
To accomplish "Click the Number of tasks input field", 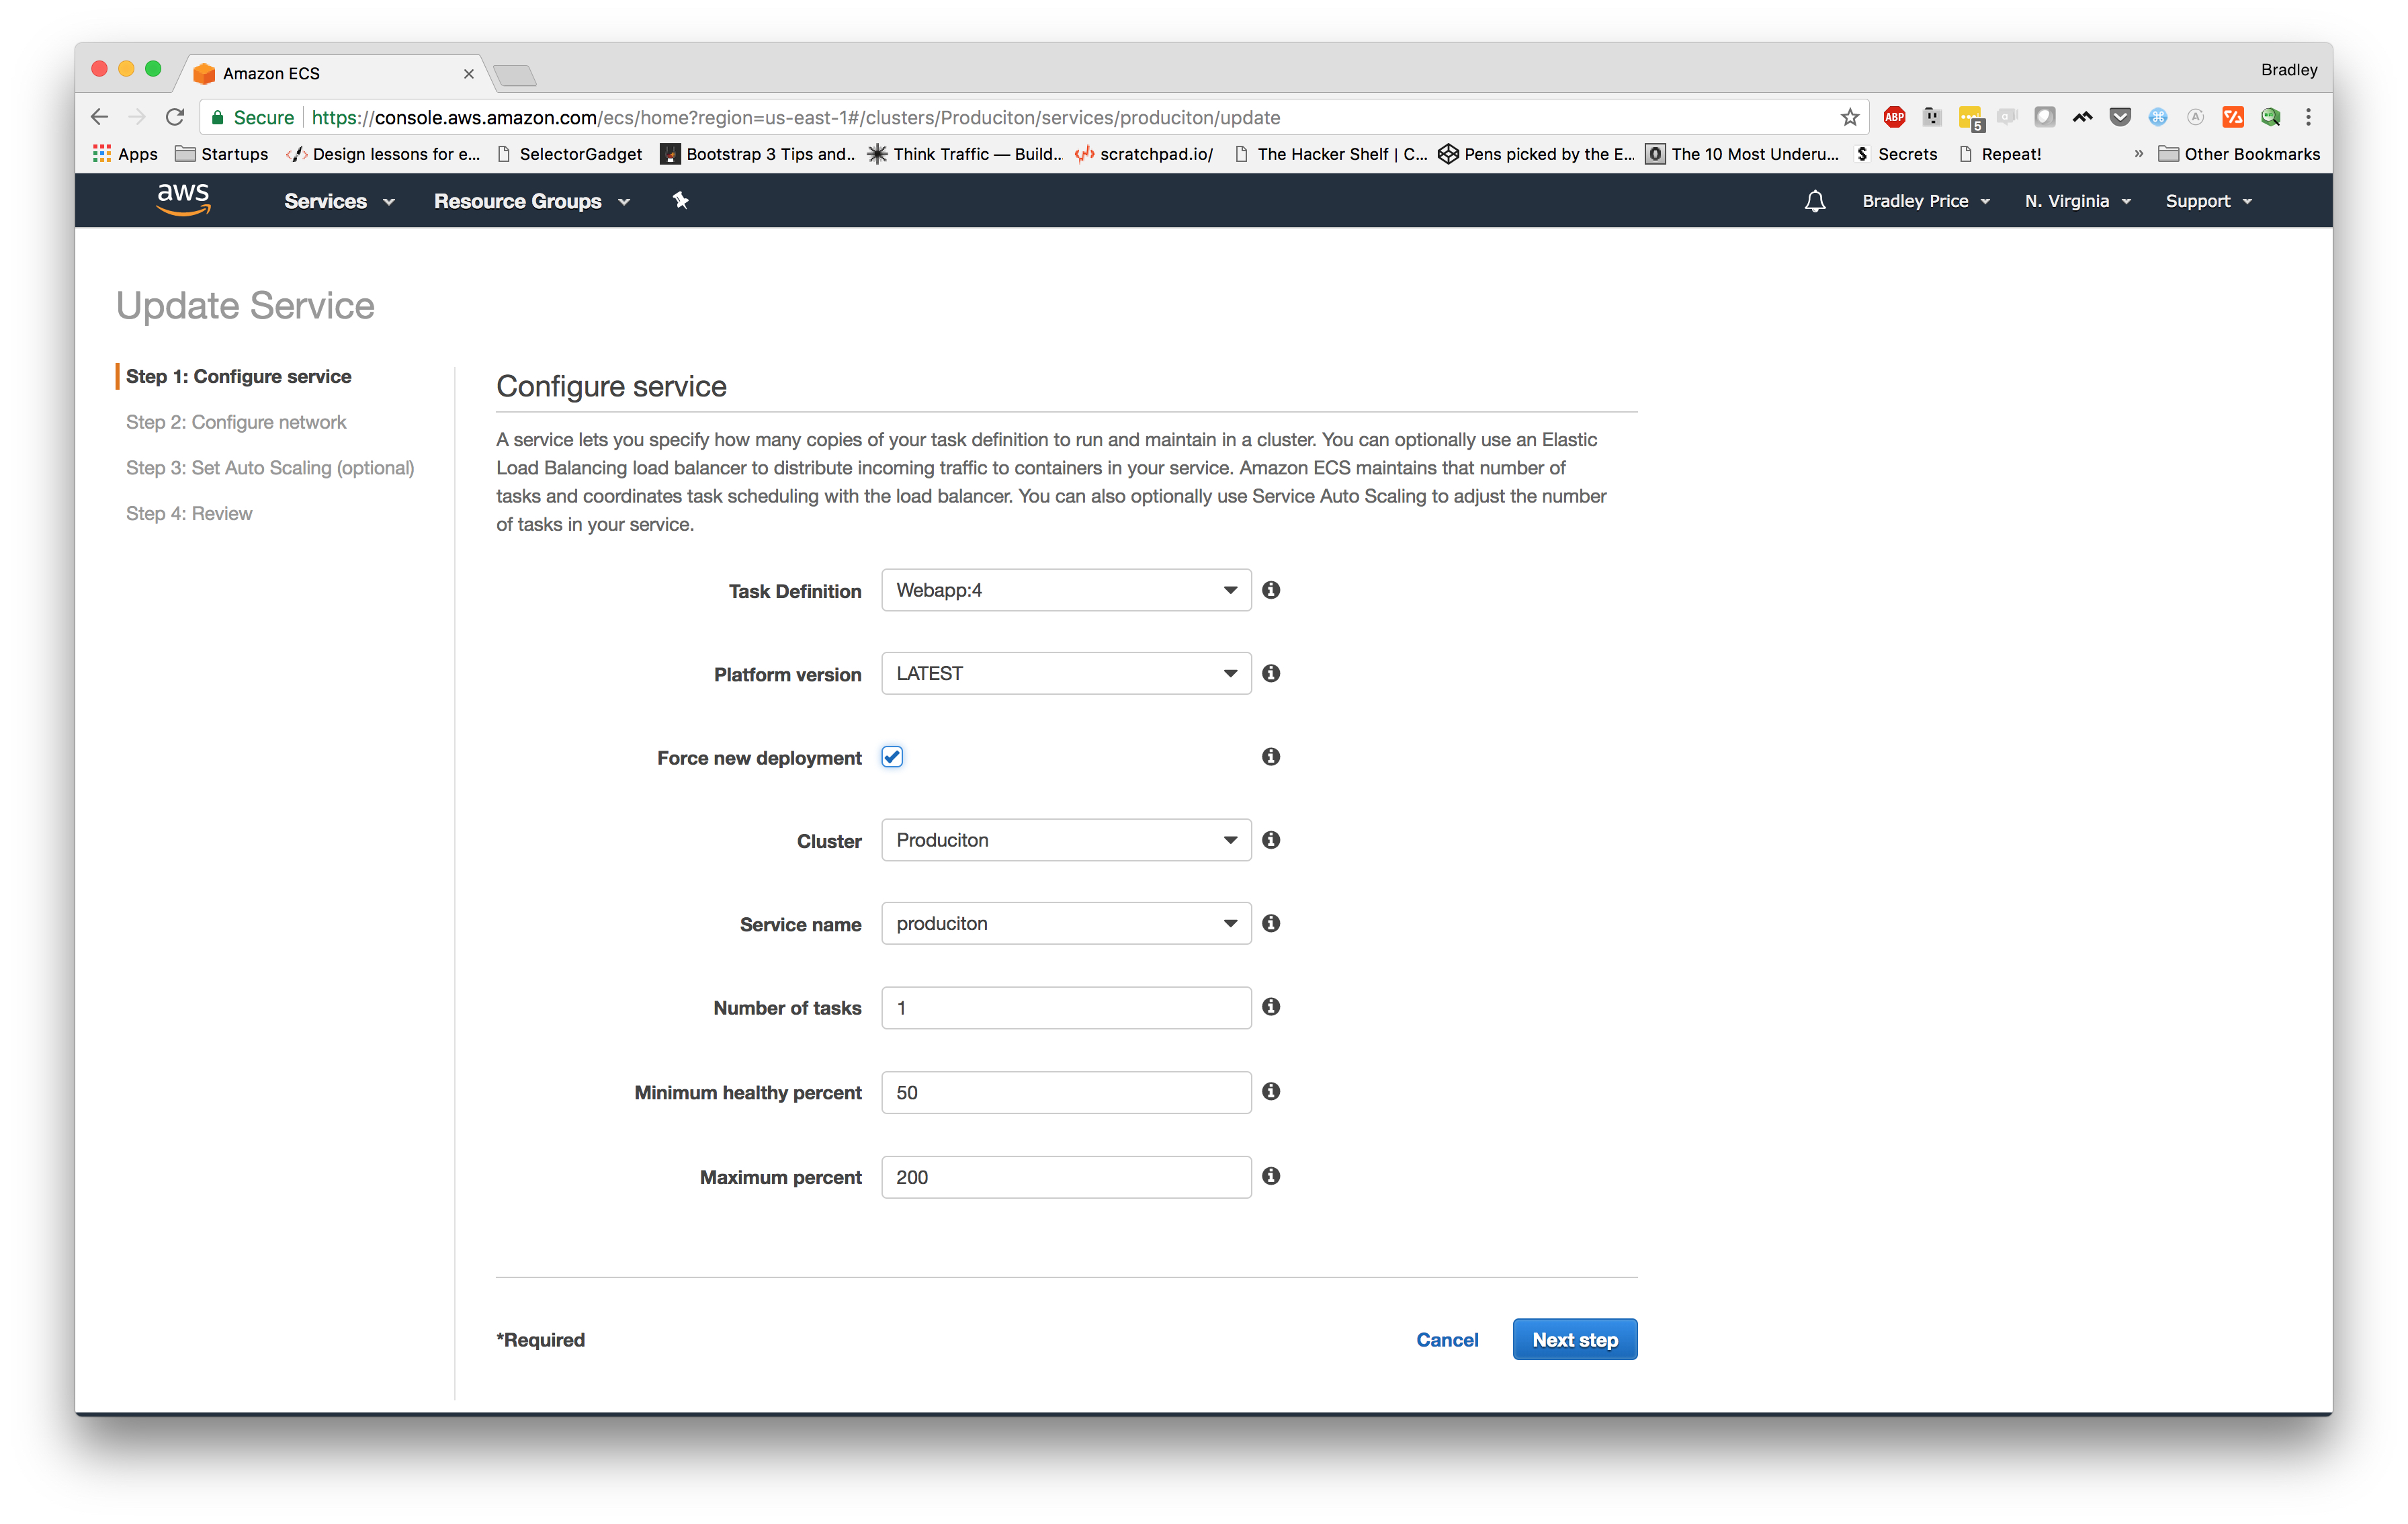I will click(x=1066, y=1007).
